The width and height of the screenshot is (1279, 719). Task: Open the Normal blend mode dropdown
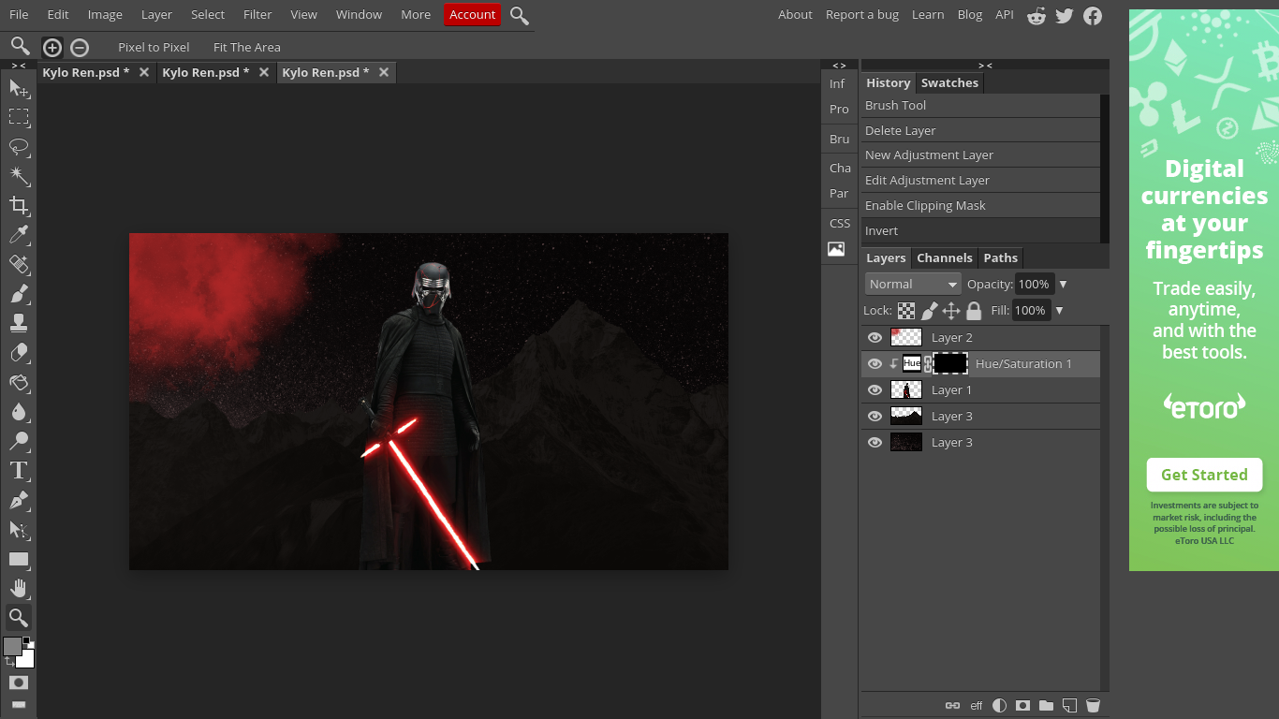point(913,284)
